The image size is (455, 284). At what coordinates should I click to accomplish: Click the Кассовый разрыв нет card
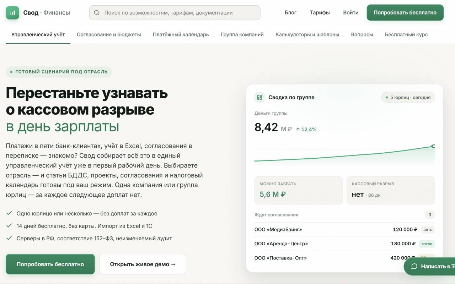pos(391,190)
